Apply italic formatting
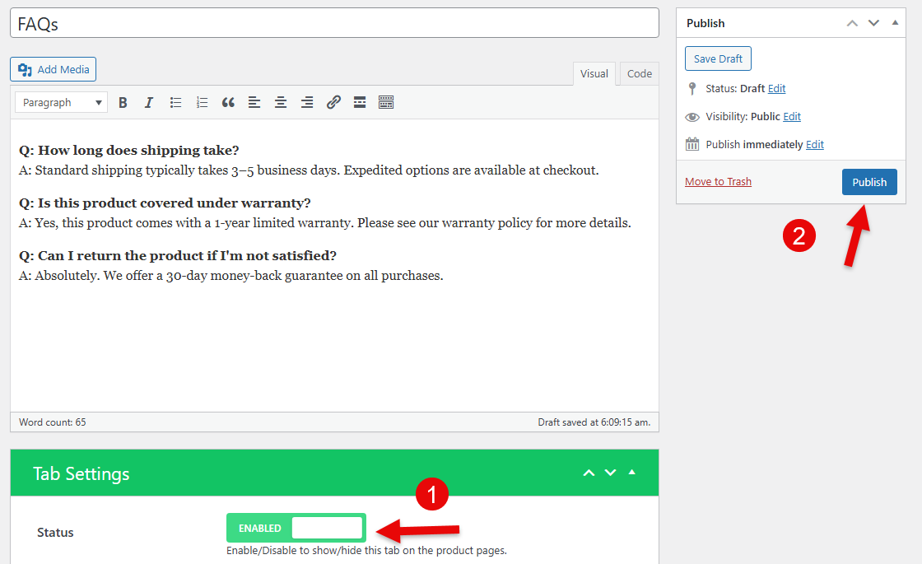Screen dimensions: 922x564 149,102
